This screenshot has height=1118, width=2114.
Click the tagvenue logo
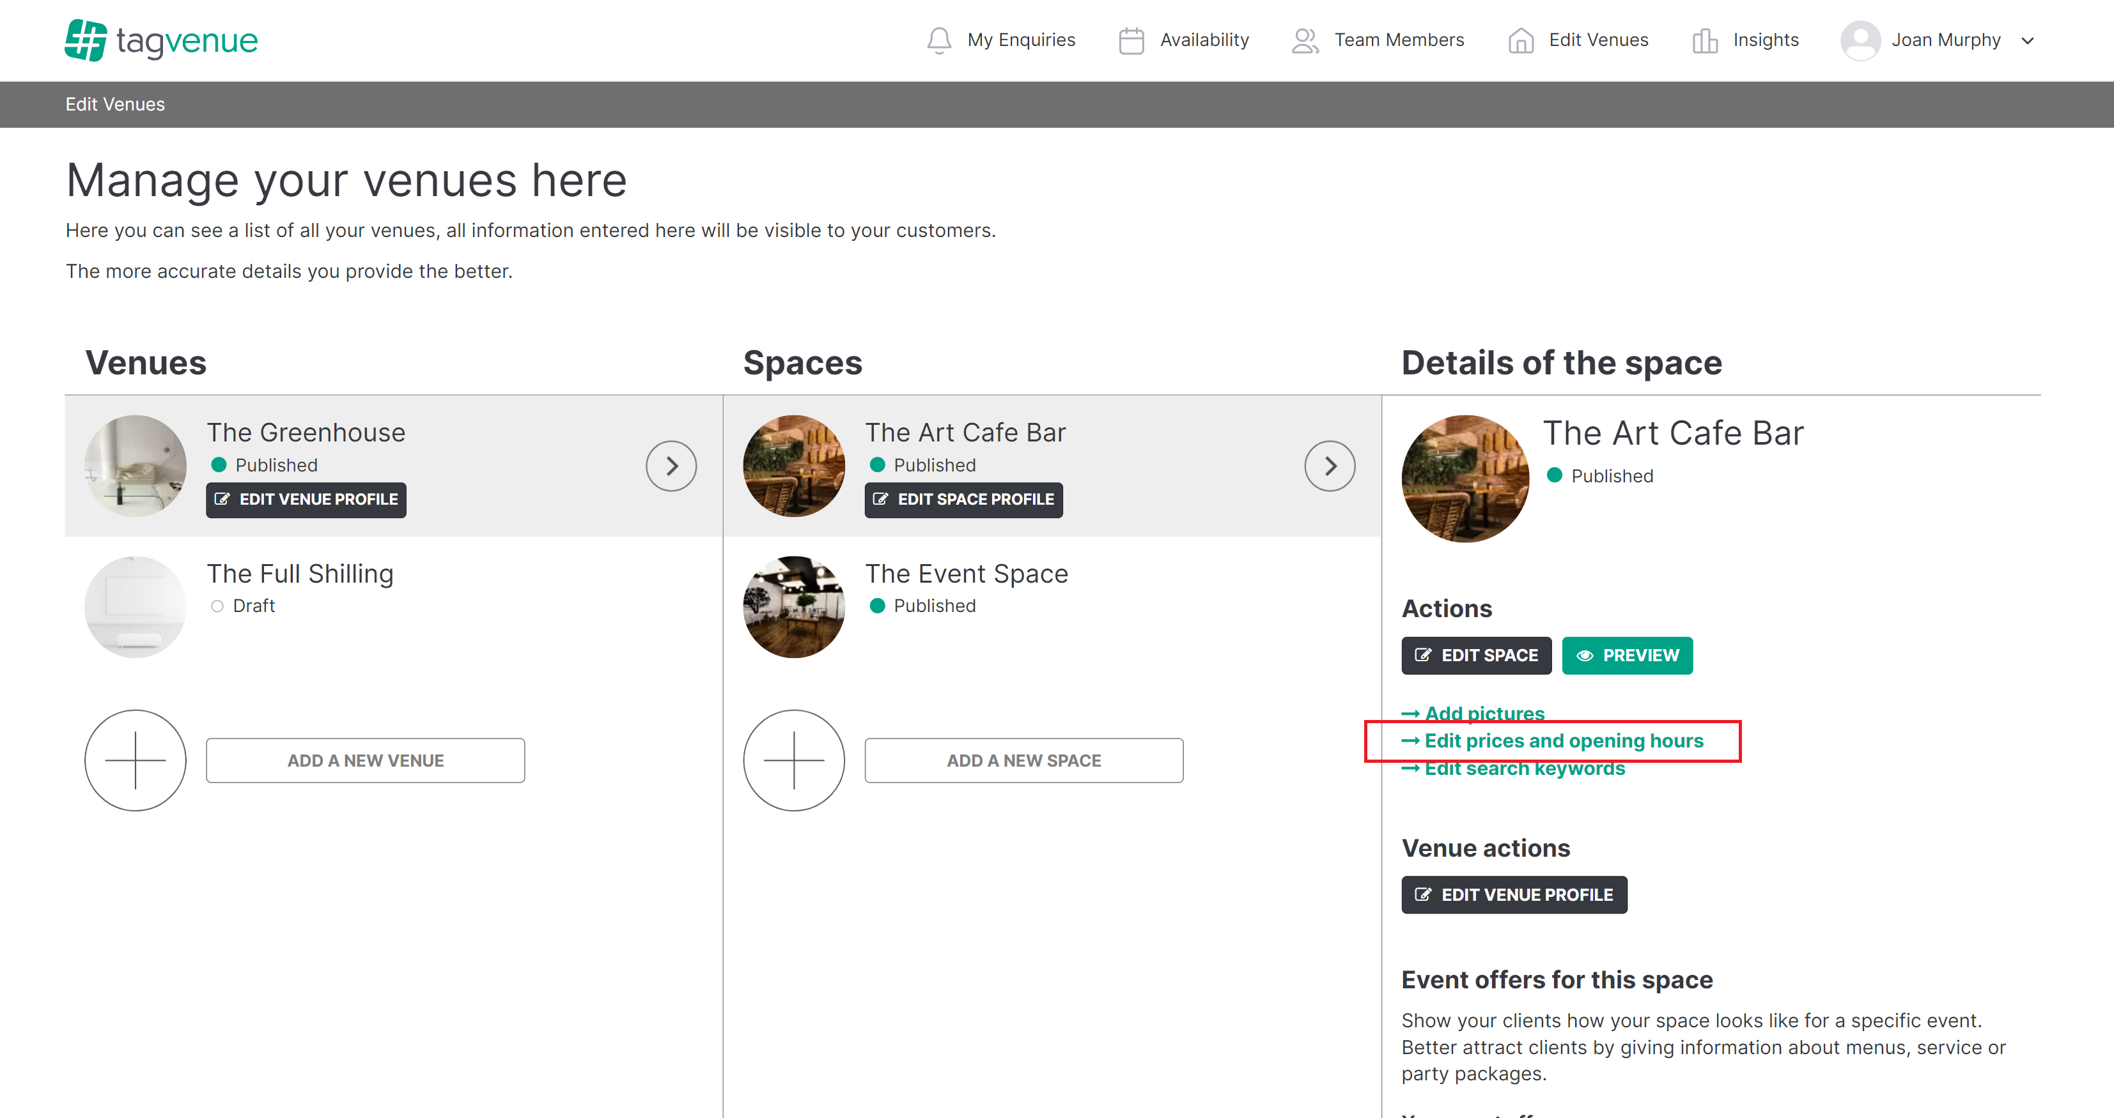162,40
